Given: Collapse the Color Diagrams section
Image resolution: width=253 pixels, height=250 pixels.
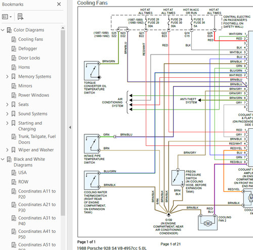Looking at the screenshot, I should (3, 30).
